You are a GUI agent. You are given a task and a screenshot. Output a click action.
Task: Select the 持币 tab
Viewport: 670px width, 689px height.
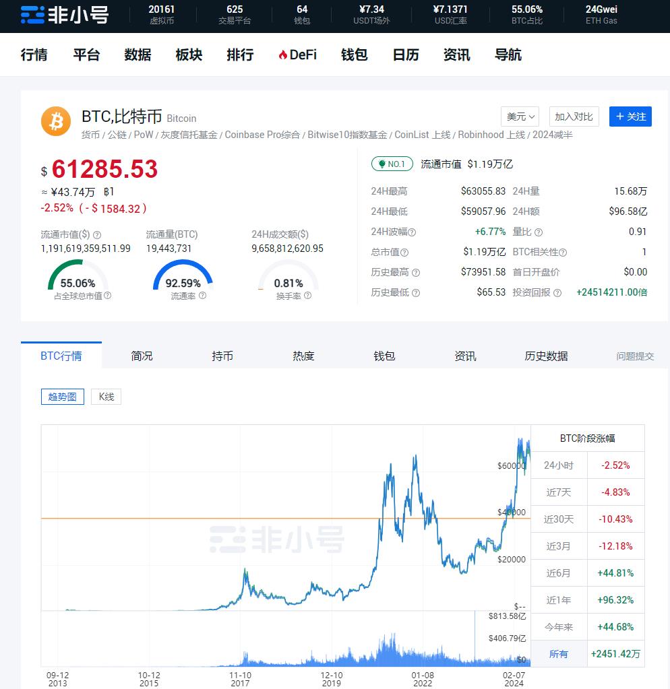[x=222, y=356]
